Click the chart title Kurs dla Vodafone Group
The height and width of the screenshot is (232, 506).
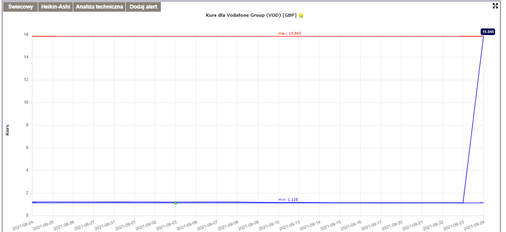(251, 15)
